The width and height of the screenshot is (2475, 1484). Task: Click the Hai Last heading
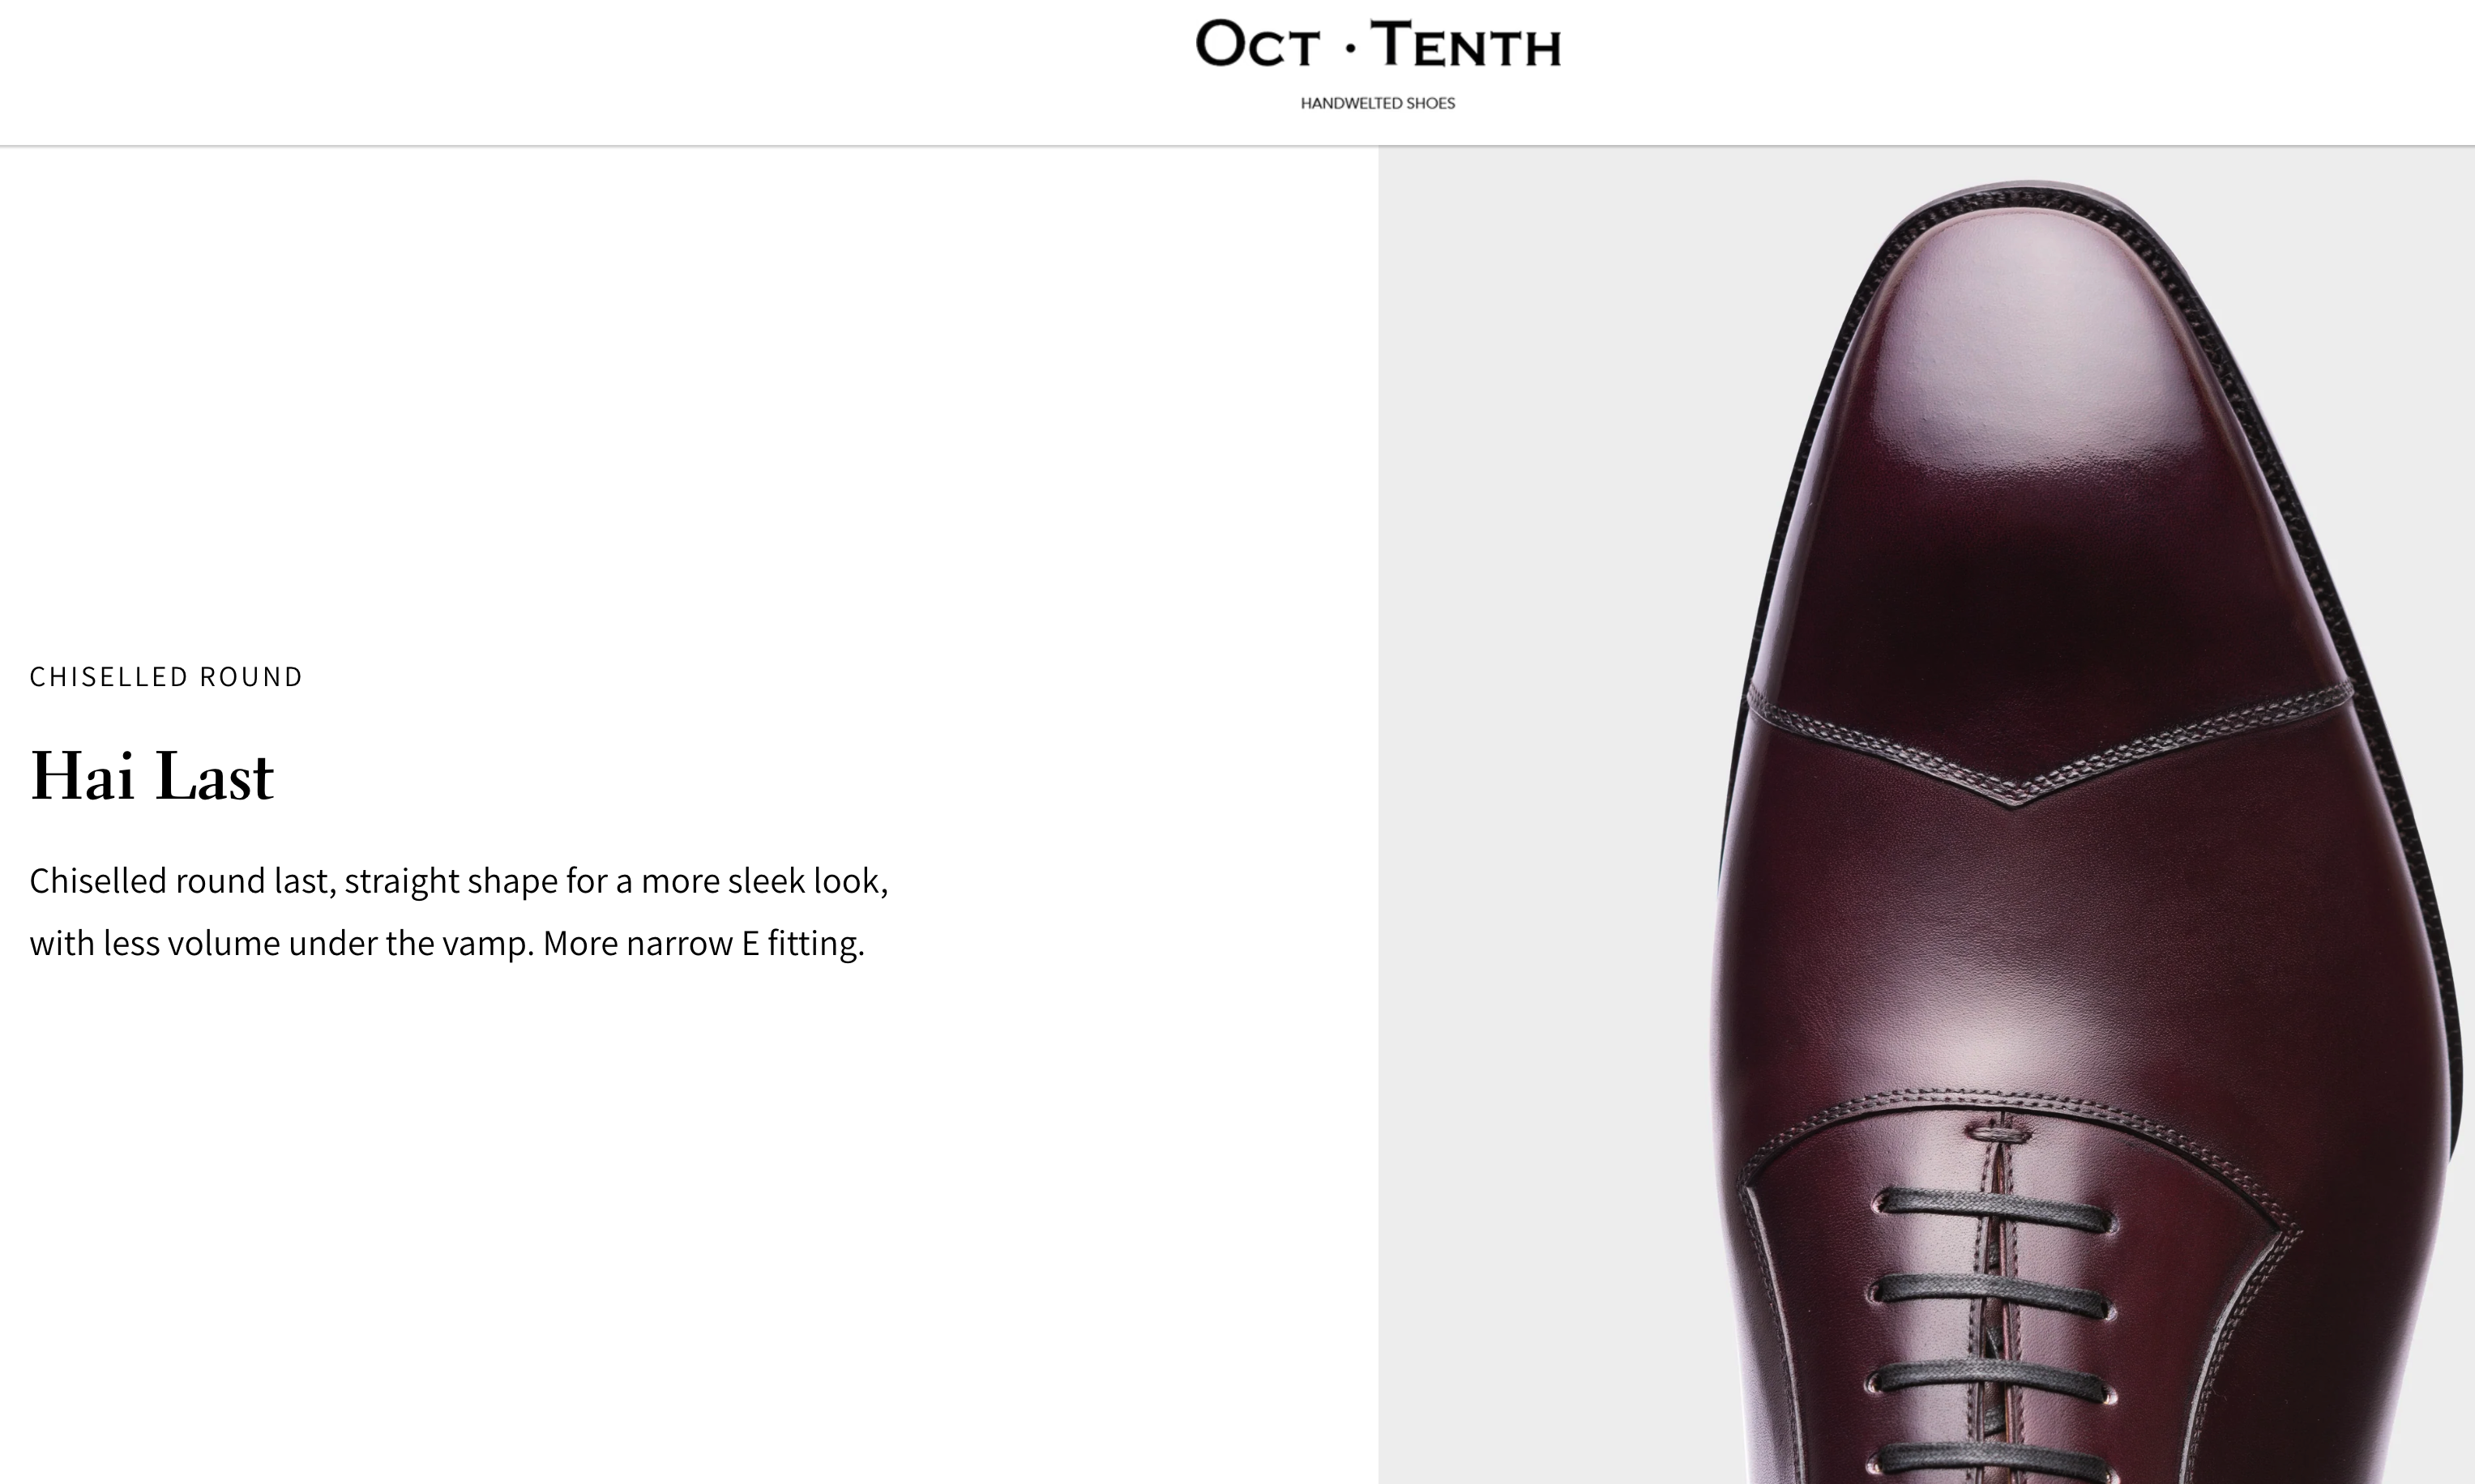pyautogui.click(x=152, y=776)
